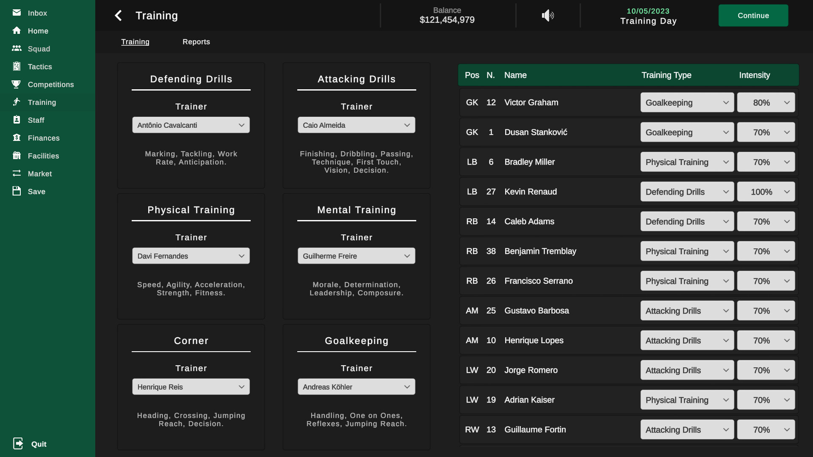View Competitions from the sidebar
This screenshot has height=457, width=813.
point(50,84)
